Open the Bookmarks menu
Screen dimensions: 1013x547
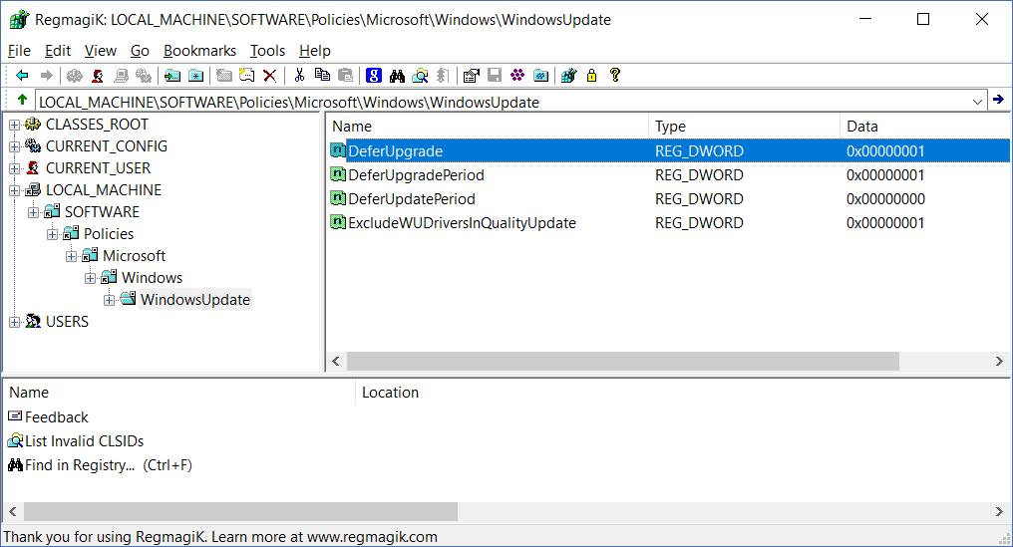pos(199,51)
